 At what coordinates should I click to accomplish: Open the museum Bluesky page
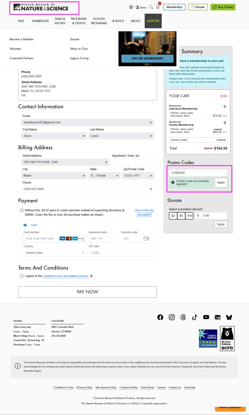click(229, 317)
